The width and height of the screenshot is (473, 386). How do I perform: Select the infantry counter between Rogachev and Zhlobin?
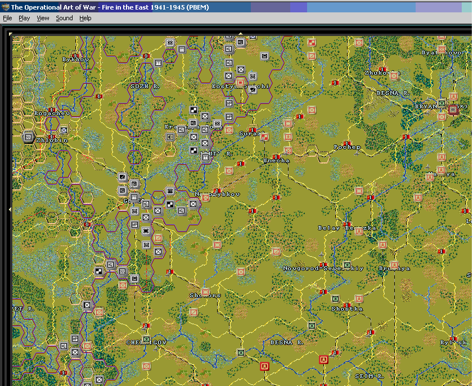[x=64, y=130]
